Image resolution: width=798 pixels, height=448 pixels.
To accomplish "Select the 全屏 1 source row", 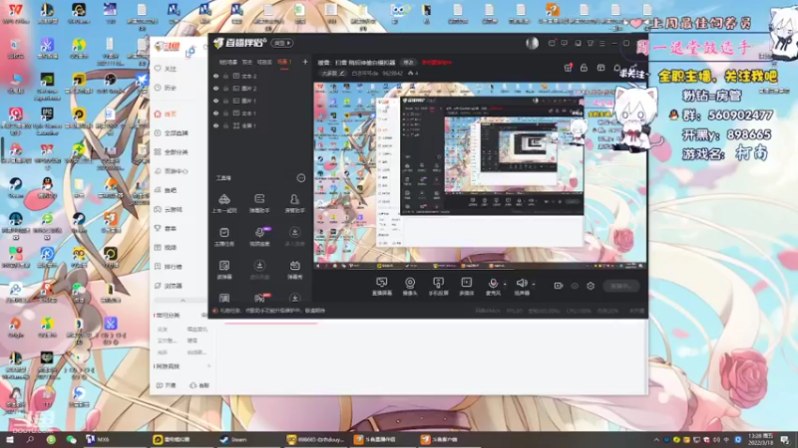I will 260,125.
